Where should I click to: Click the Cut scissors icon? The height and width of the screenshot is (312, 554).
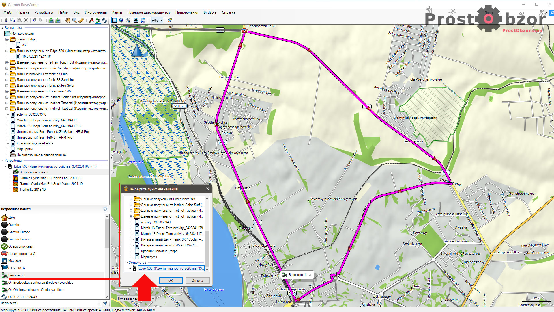point(5,20)
